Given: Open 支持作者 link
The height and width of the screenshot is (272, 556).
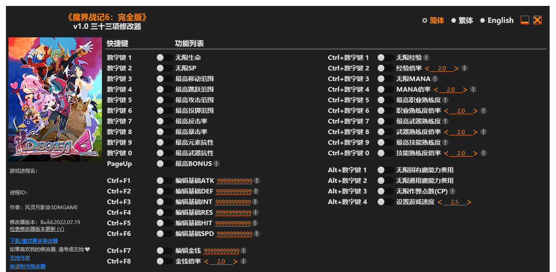Looking at the screenshot, I should click(x=20, y=258).
